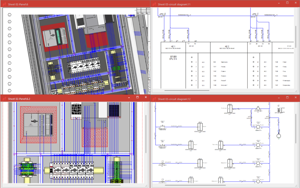
Task: Select the Pumpon signal text in diagram\11
Action: coord(223,76)
